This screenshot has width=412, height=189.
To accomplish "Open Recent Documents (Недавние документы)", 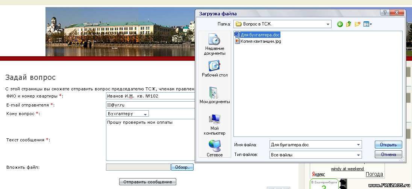I will coord(215,45).
